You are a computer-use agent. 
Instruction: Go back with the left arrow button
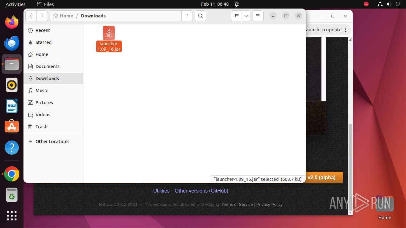pos(31,16)
